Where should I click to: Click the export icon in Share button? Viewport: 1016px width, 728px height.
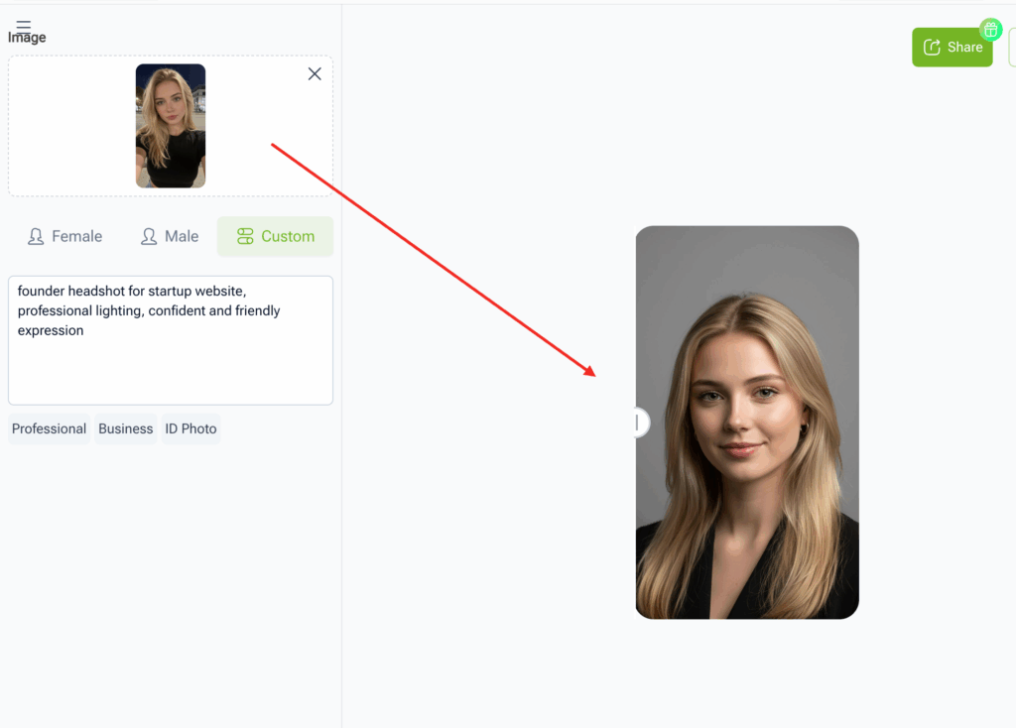[x=932, y=48]
